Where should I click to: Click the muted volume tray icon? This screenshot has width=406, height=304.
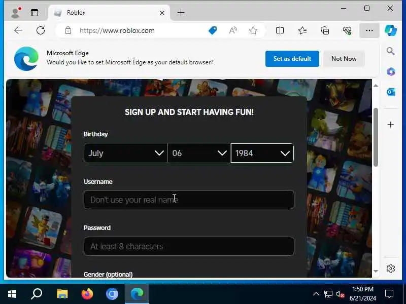click(340, 294)
